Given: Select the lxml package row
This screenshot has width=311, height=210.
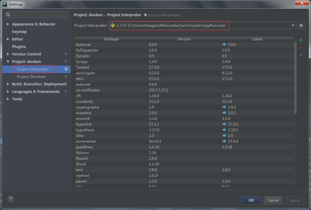Looking at the screenshot, I should [184, 170].
